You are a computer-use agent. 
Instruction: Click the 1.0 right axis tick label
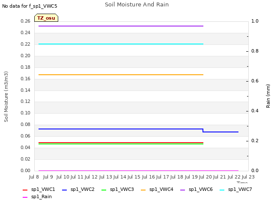pyautogui.click(x=255, y=21)
